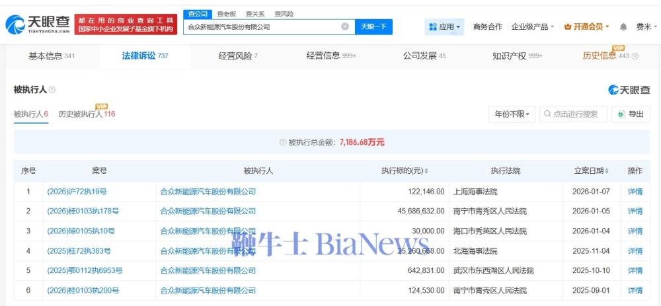The image size is (661, 306).
Task: Click the amount 45,686,632.00
Action: pyautogui.click(x=420, y=211)
